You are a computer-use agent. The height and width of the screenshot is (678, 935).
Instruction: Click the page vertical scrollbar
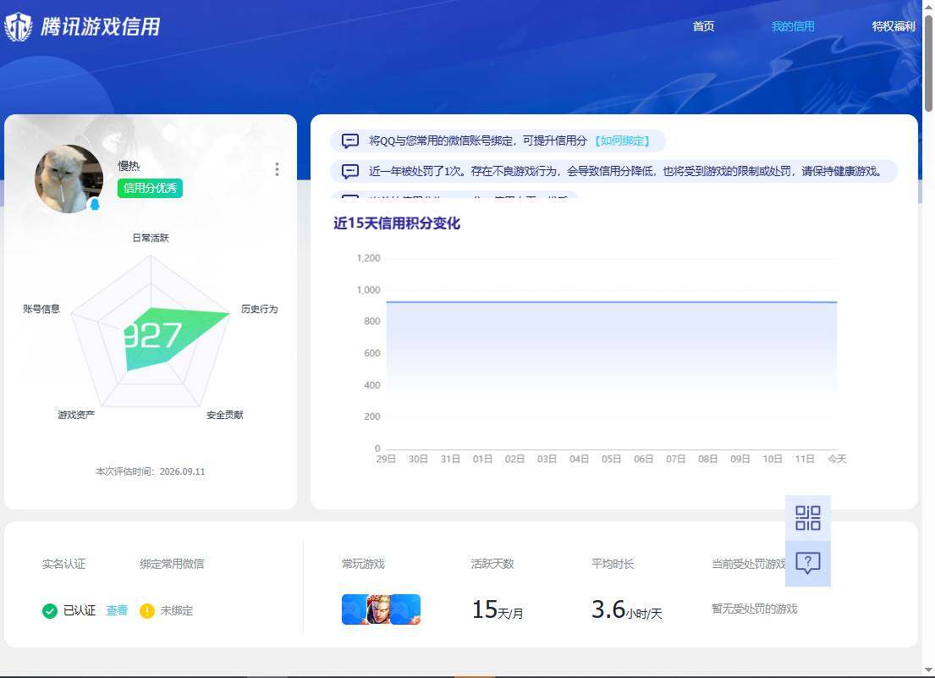928,63
